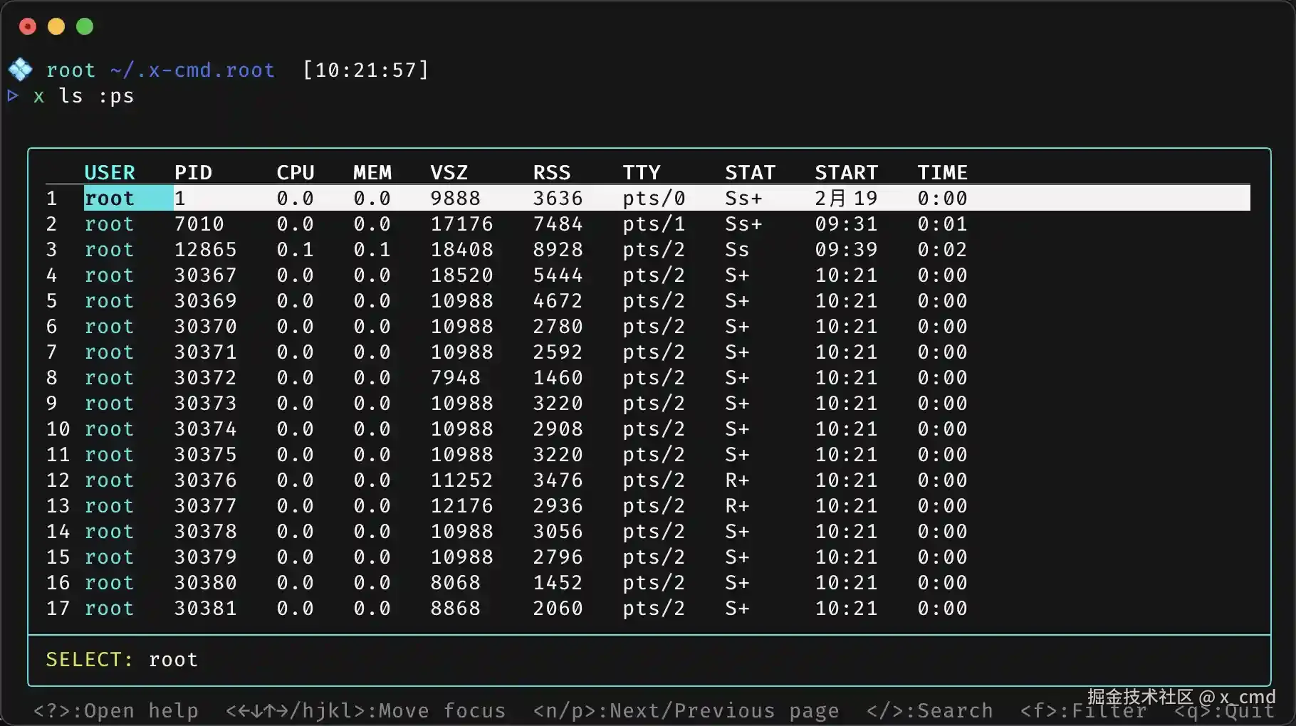Click CPU value 0.1 in PID 12865 row

(x=296, y=249)
